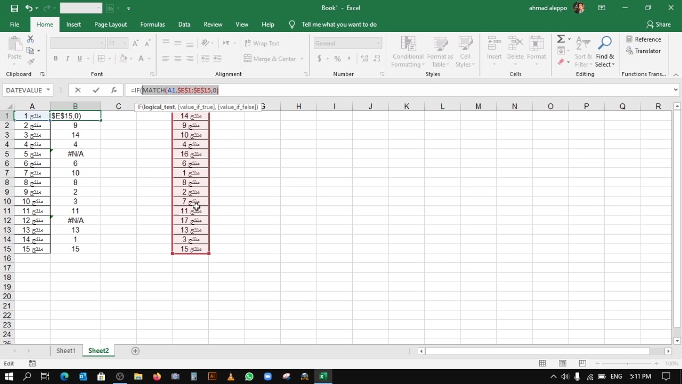The image size is (682, 384).
Task: Click the Name Box showing DATEVALUE
Action: point(28,90)
